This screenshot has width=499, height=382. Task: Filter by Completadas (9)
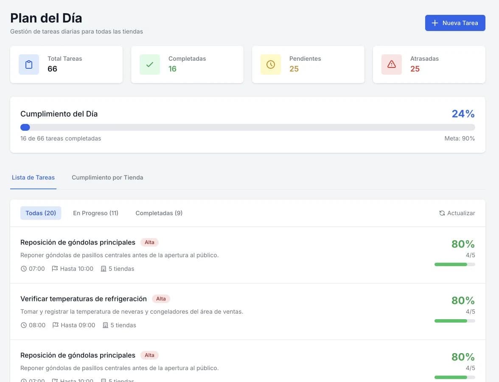point(159,213)
